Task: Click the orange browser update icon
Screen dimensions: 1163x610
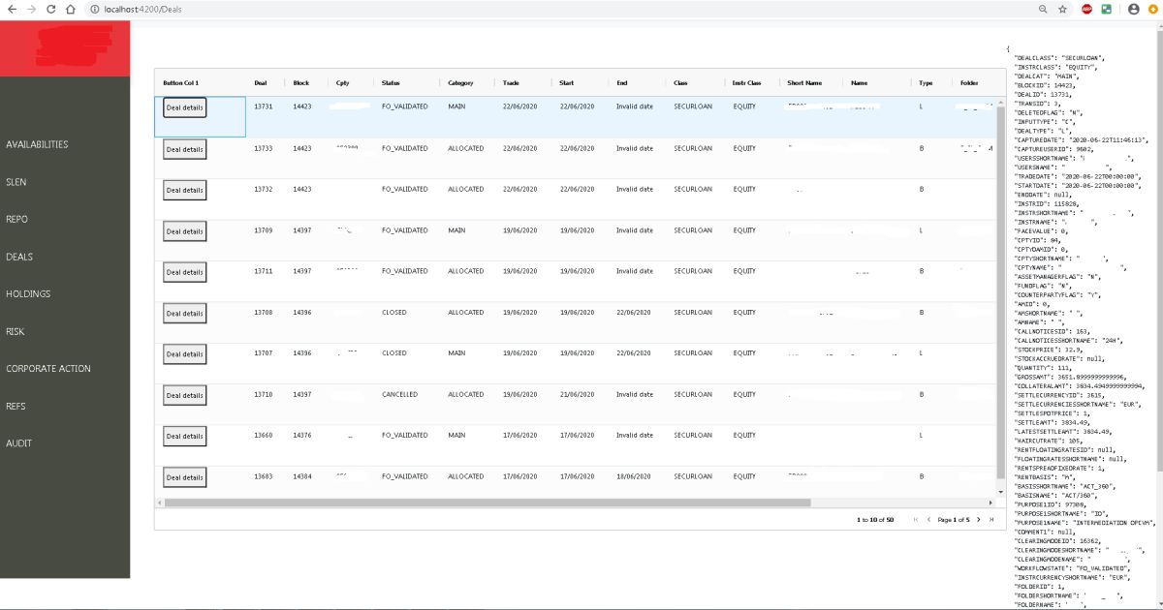Action: coord(1152,8)
